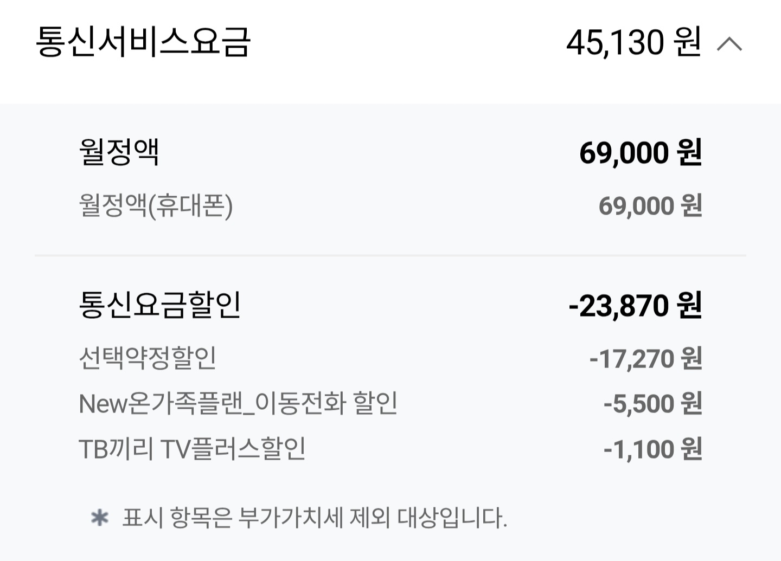Click the -23,870 원 discount total
The width and height of the screenshot is (781, 561).
(x=635, y=306)
